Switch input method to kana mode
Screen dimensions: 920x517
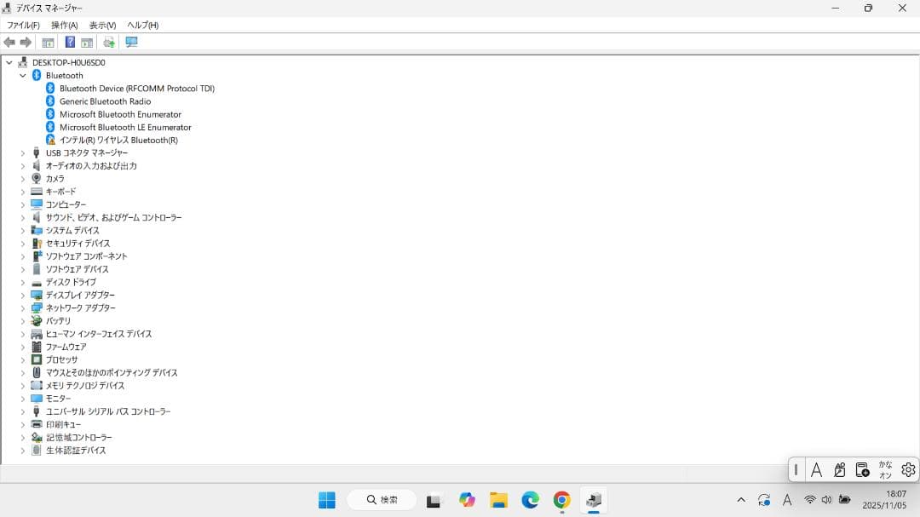884,469
